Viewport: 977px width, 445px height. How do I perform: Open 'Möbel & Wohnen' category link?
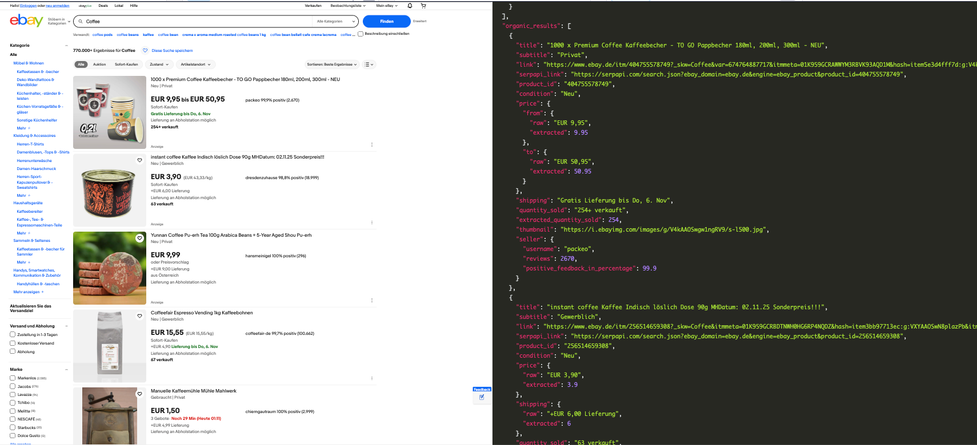click(x=29, y=63)
